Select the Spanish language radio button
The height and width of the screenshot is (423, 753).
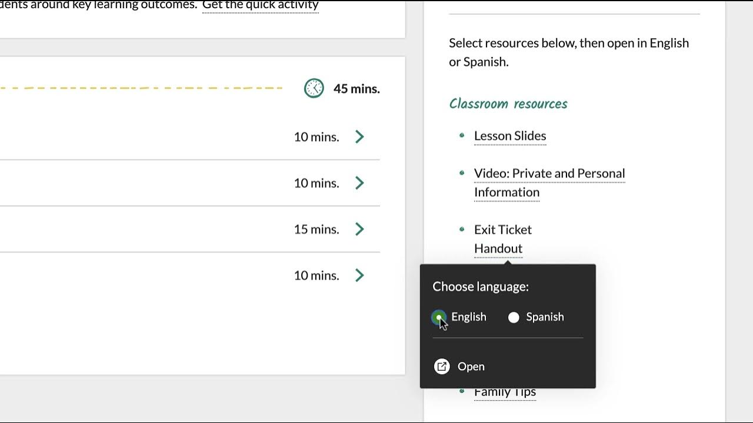[514, 317]
